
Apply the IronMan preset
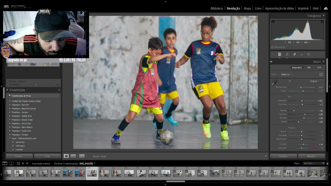pos(19,150)
